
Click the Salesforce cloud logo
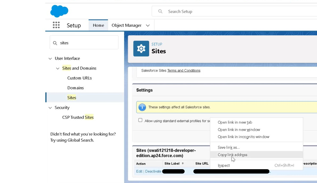[x=59, y=11]
